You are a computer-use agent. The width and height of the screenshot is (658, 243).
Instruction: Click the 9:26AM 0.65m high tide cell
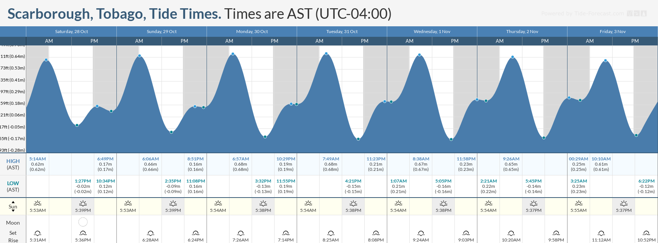[x=511, y=164]
